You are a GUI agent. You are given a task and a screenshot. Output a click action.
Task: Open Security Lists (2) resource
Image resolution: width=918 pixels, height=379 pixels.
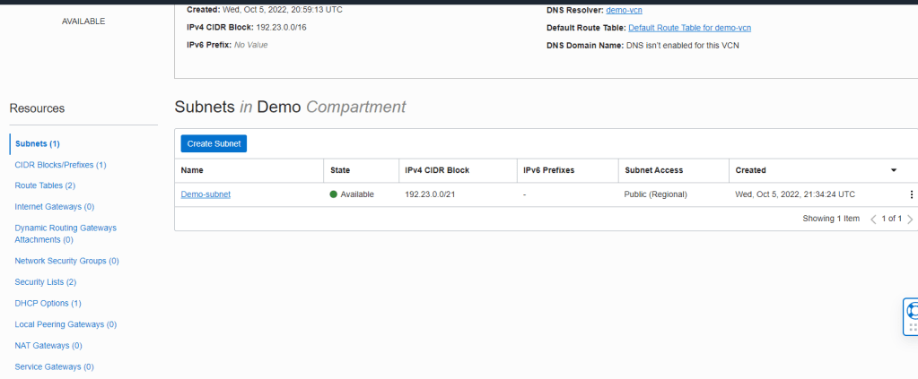tap(45, 282)
